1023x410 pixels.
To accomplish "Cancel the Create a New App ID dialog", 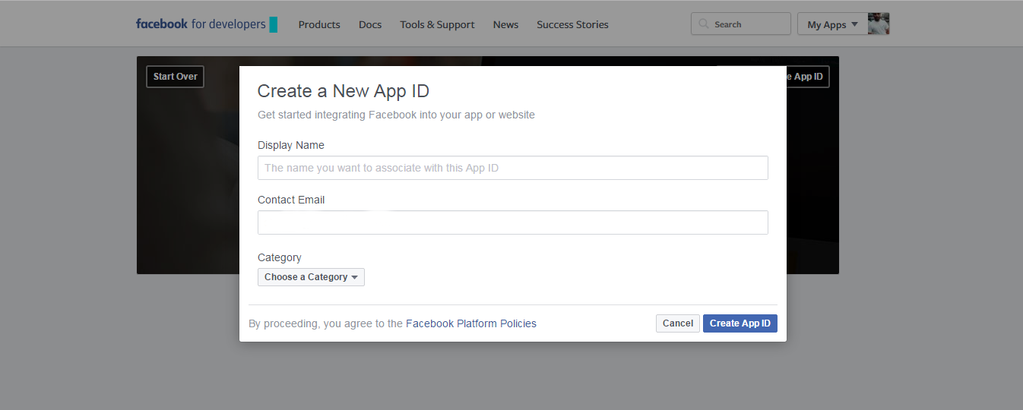I will 678,323.
